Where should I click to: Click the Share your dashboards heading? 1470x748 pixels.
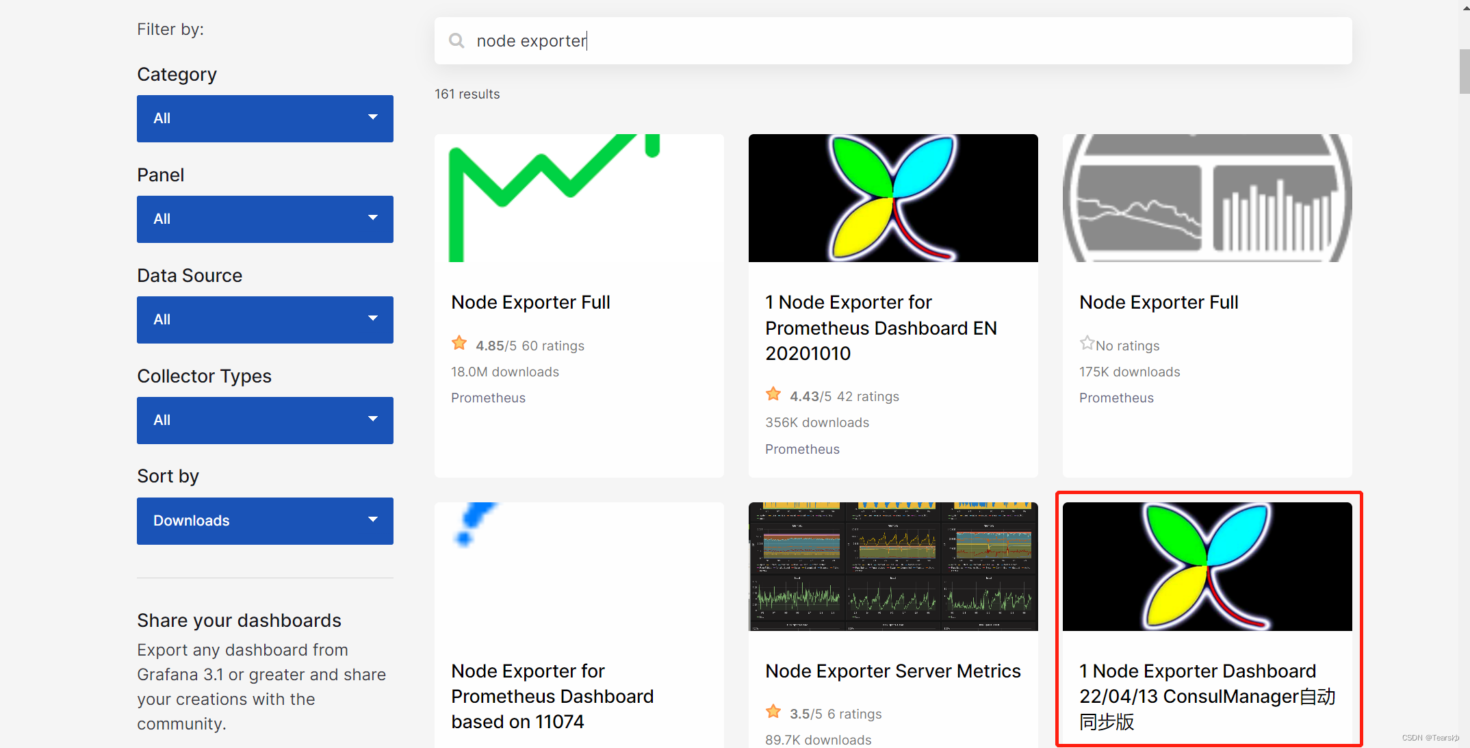tap(239, 620)
